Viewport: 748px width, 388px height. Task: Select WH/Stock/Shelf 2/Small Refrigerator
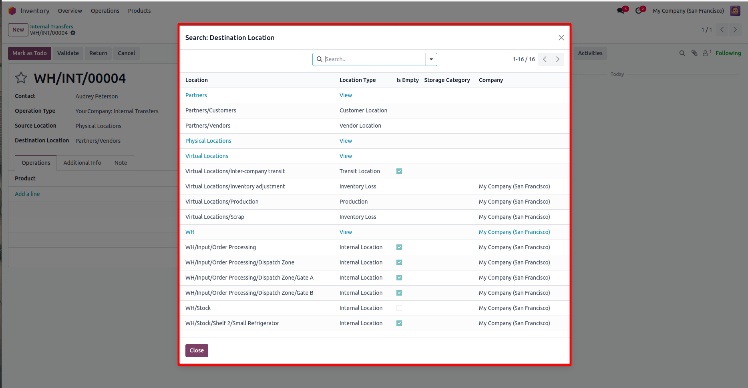[x=374, y=323]
